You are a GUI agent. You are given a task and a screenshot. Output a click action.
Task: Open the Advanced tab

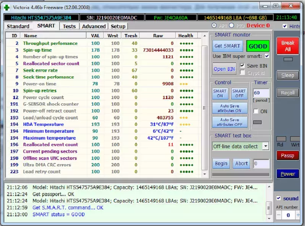94,26
